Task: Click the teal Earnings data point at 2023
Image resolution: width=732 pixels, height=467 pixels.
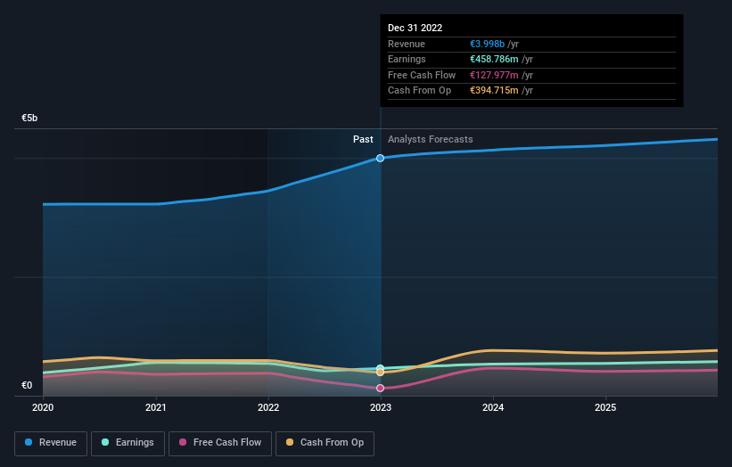Action: (380, 368)
